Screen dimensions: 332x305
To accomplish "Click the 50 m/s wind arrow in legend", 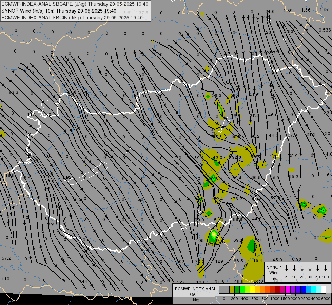I will (x=318, y=268).
